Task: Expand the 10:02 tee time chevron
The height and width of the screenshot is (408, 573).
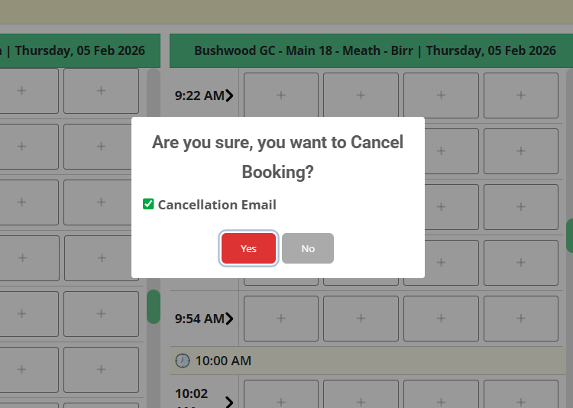Action: click(x=228, y=401)
